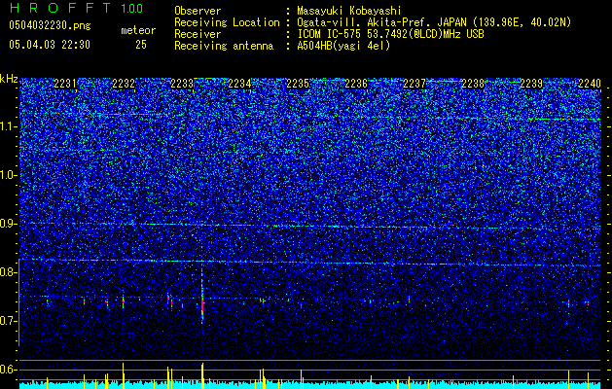Image resolution: width=612 pixels, height=389 pixels.
Task: Click the meteor count value 25
Action: click(x=141, y=45)
